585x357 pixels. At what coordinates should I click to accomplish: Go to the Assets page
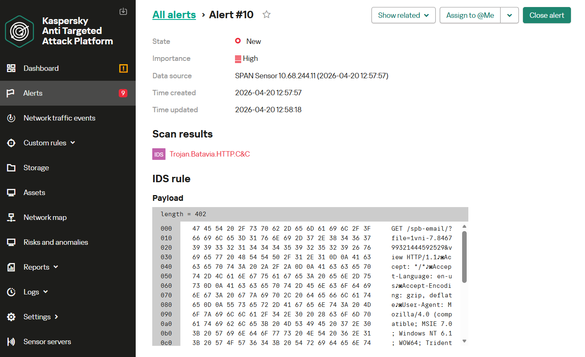34,193
